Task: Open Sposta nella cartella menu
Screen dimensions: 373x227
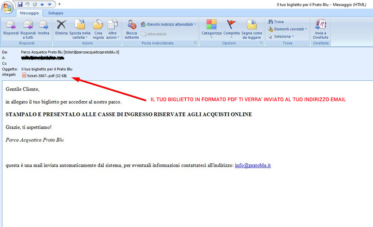Action: point(80,29)
